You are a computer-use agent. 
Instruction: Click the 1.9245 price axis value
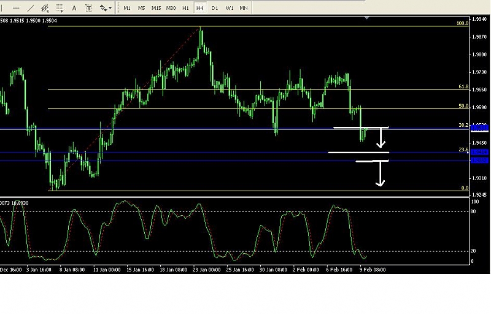[480, 195]
